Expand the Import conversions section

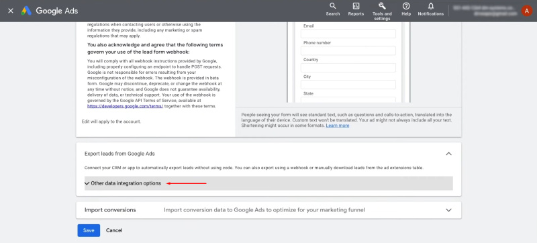point(448,210)
